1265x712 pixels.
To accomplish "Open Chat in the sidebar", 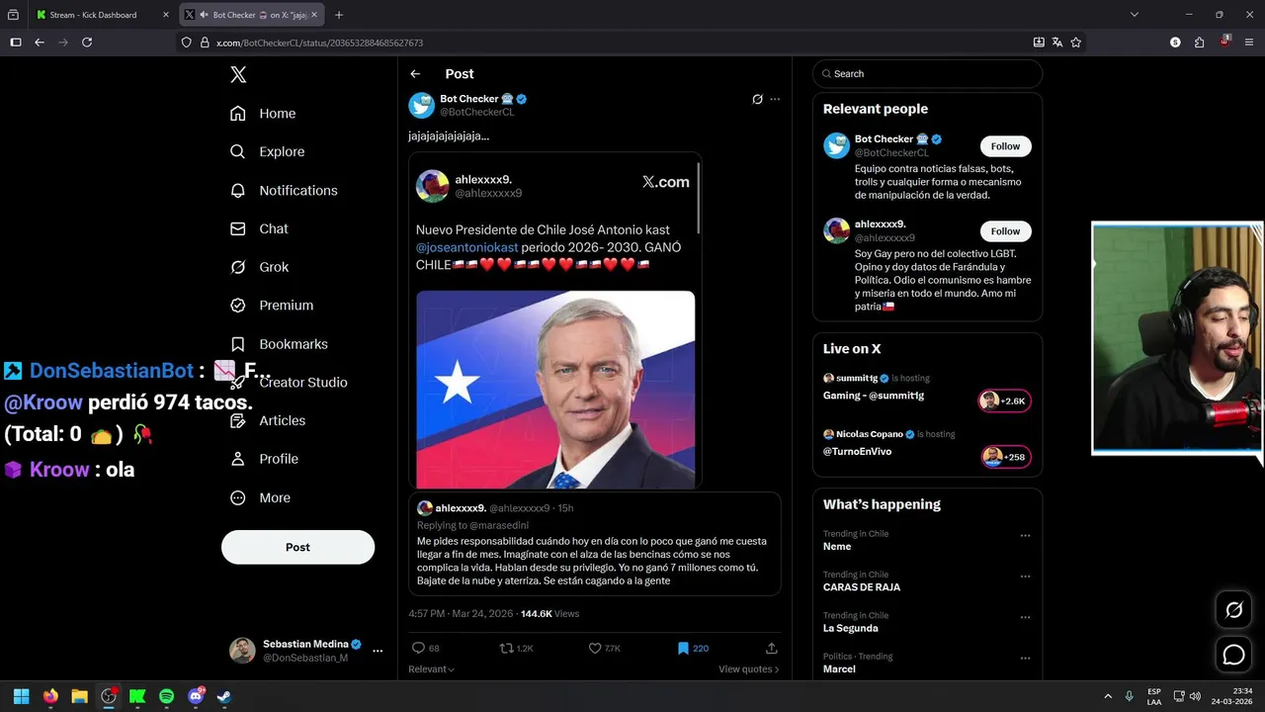I will [259, 228].
